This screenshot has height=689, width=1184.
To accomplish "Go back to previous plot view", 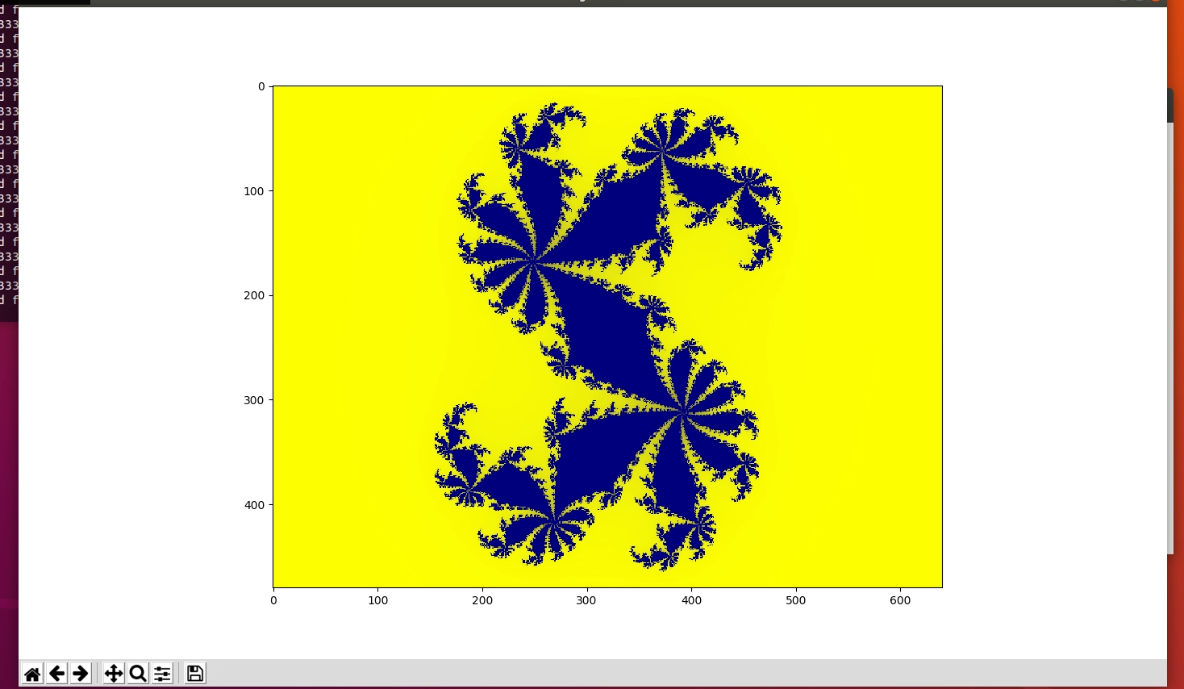I will 56,674.
